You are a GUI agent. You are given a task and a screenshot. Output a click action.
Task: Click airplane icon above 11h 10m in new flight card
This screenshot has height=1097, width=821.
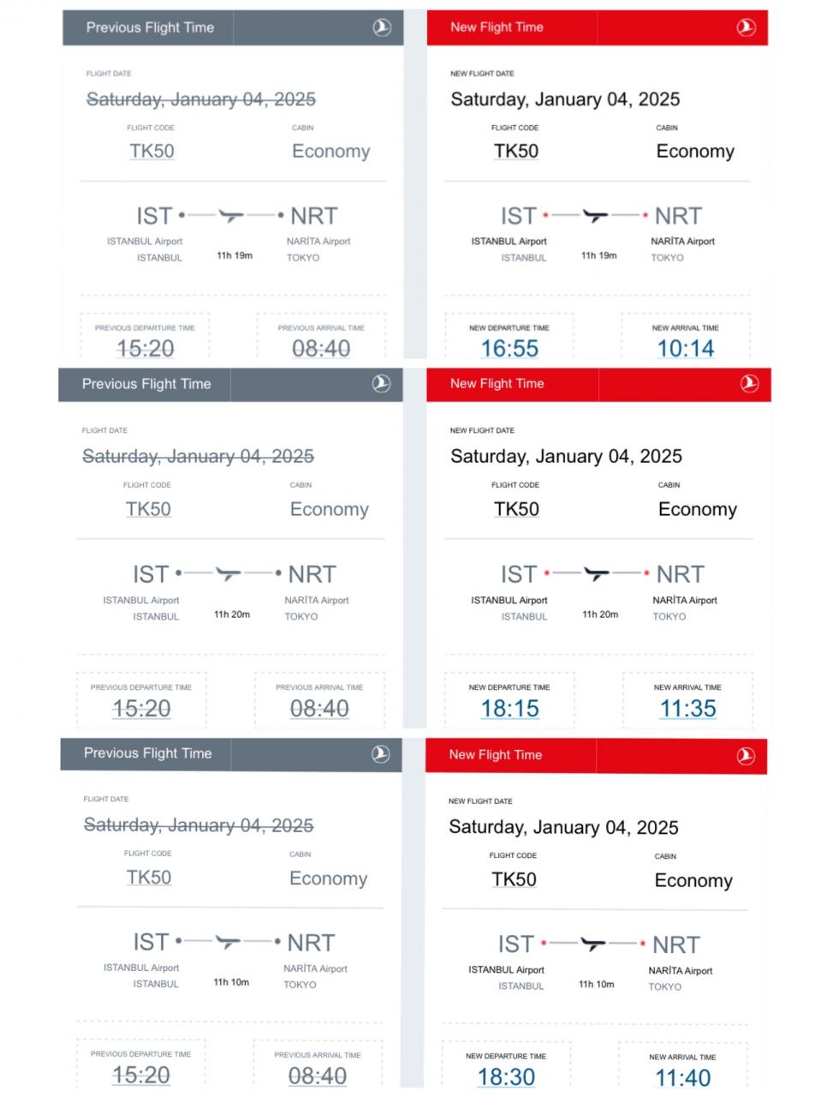pos(593,944)
